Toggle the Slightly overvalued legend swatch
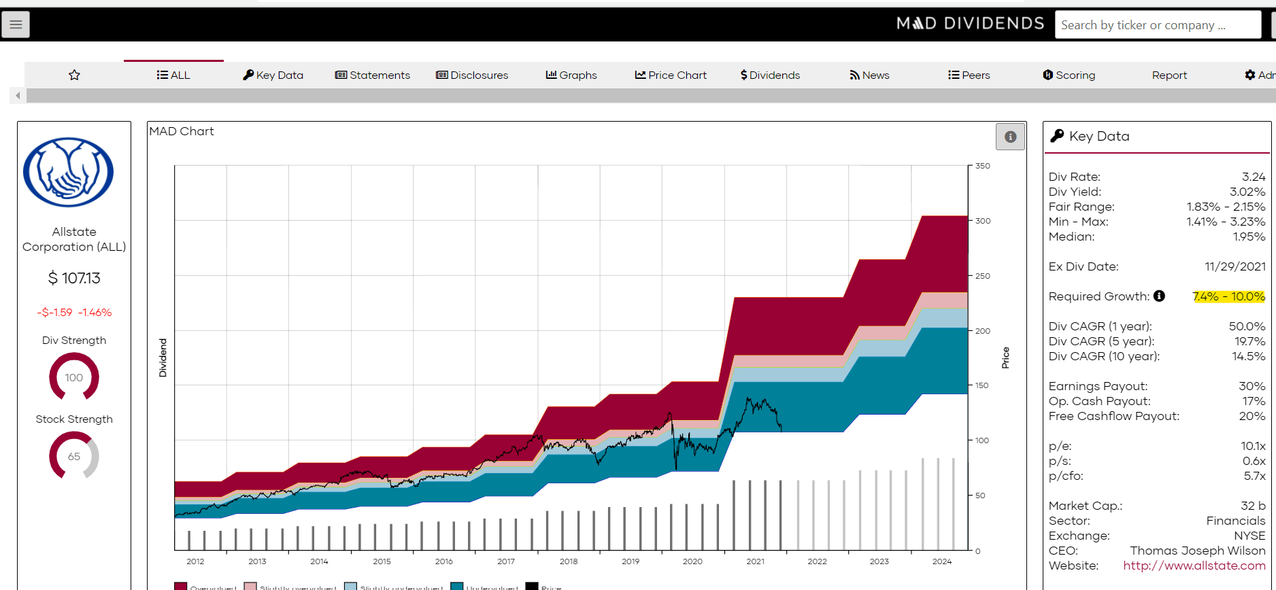Viewport: 1276px width, 590px height. [250, 586]
